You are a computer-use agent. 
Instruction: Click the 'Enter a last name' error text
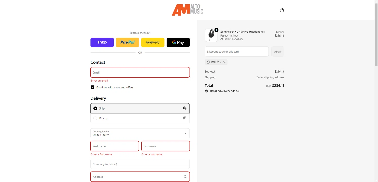point(152,154)
